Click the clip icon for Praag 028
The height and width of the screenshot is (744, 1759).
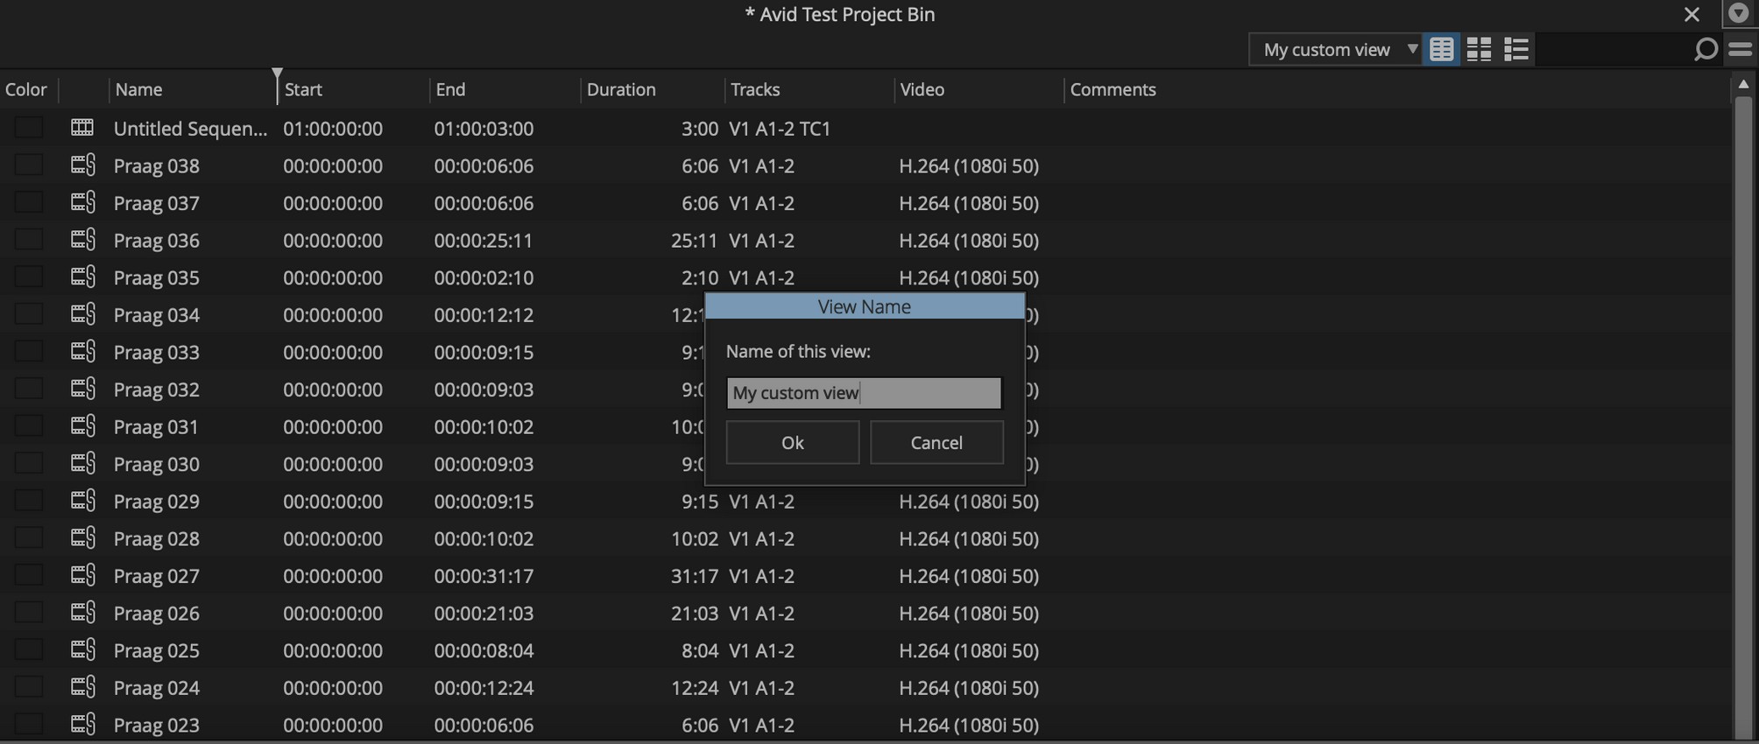tap(83, 537)
